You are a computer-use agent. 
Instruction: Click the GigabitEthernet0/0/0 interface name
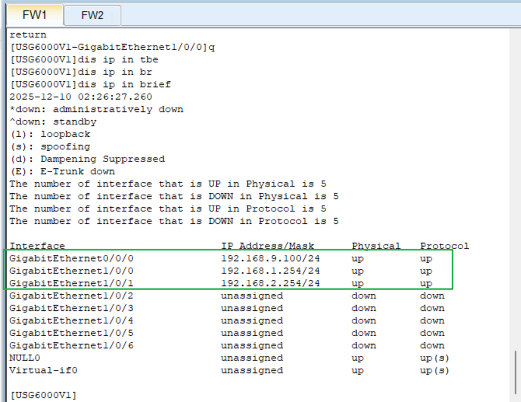tap(72, 259)
